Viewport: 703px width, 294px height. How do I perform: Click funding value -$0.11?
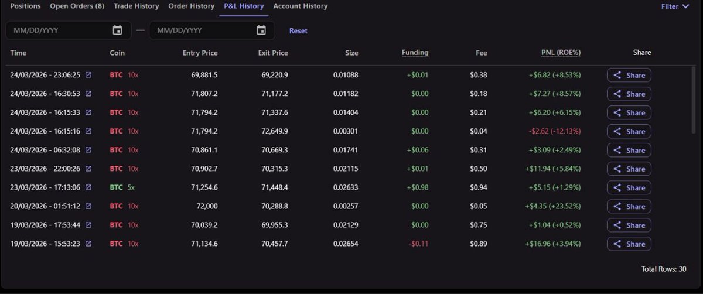click(x=419, y=244)
